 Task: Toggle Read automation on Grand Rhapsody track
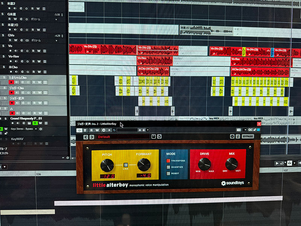coord(35,123)
